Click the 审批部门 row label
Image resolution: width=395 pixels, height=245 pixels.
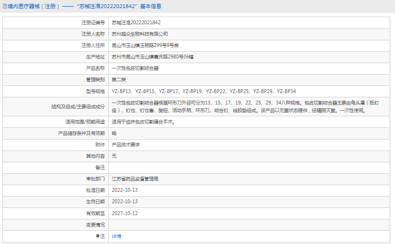click(x=95, y=179)
